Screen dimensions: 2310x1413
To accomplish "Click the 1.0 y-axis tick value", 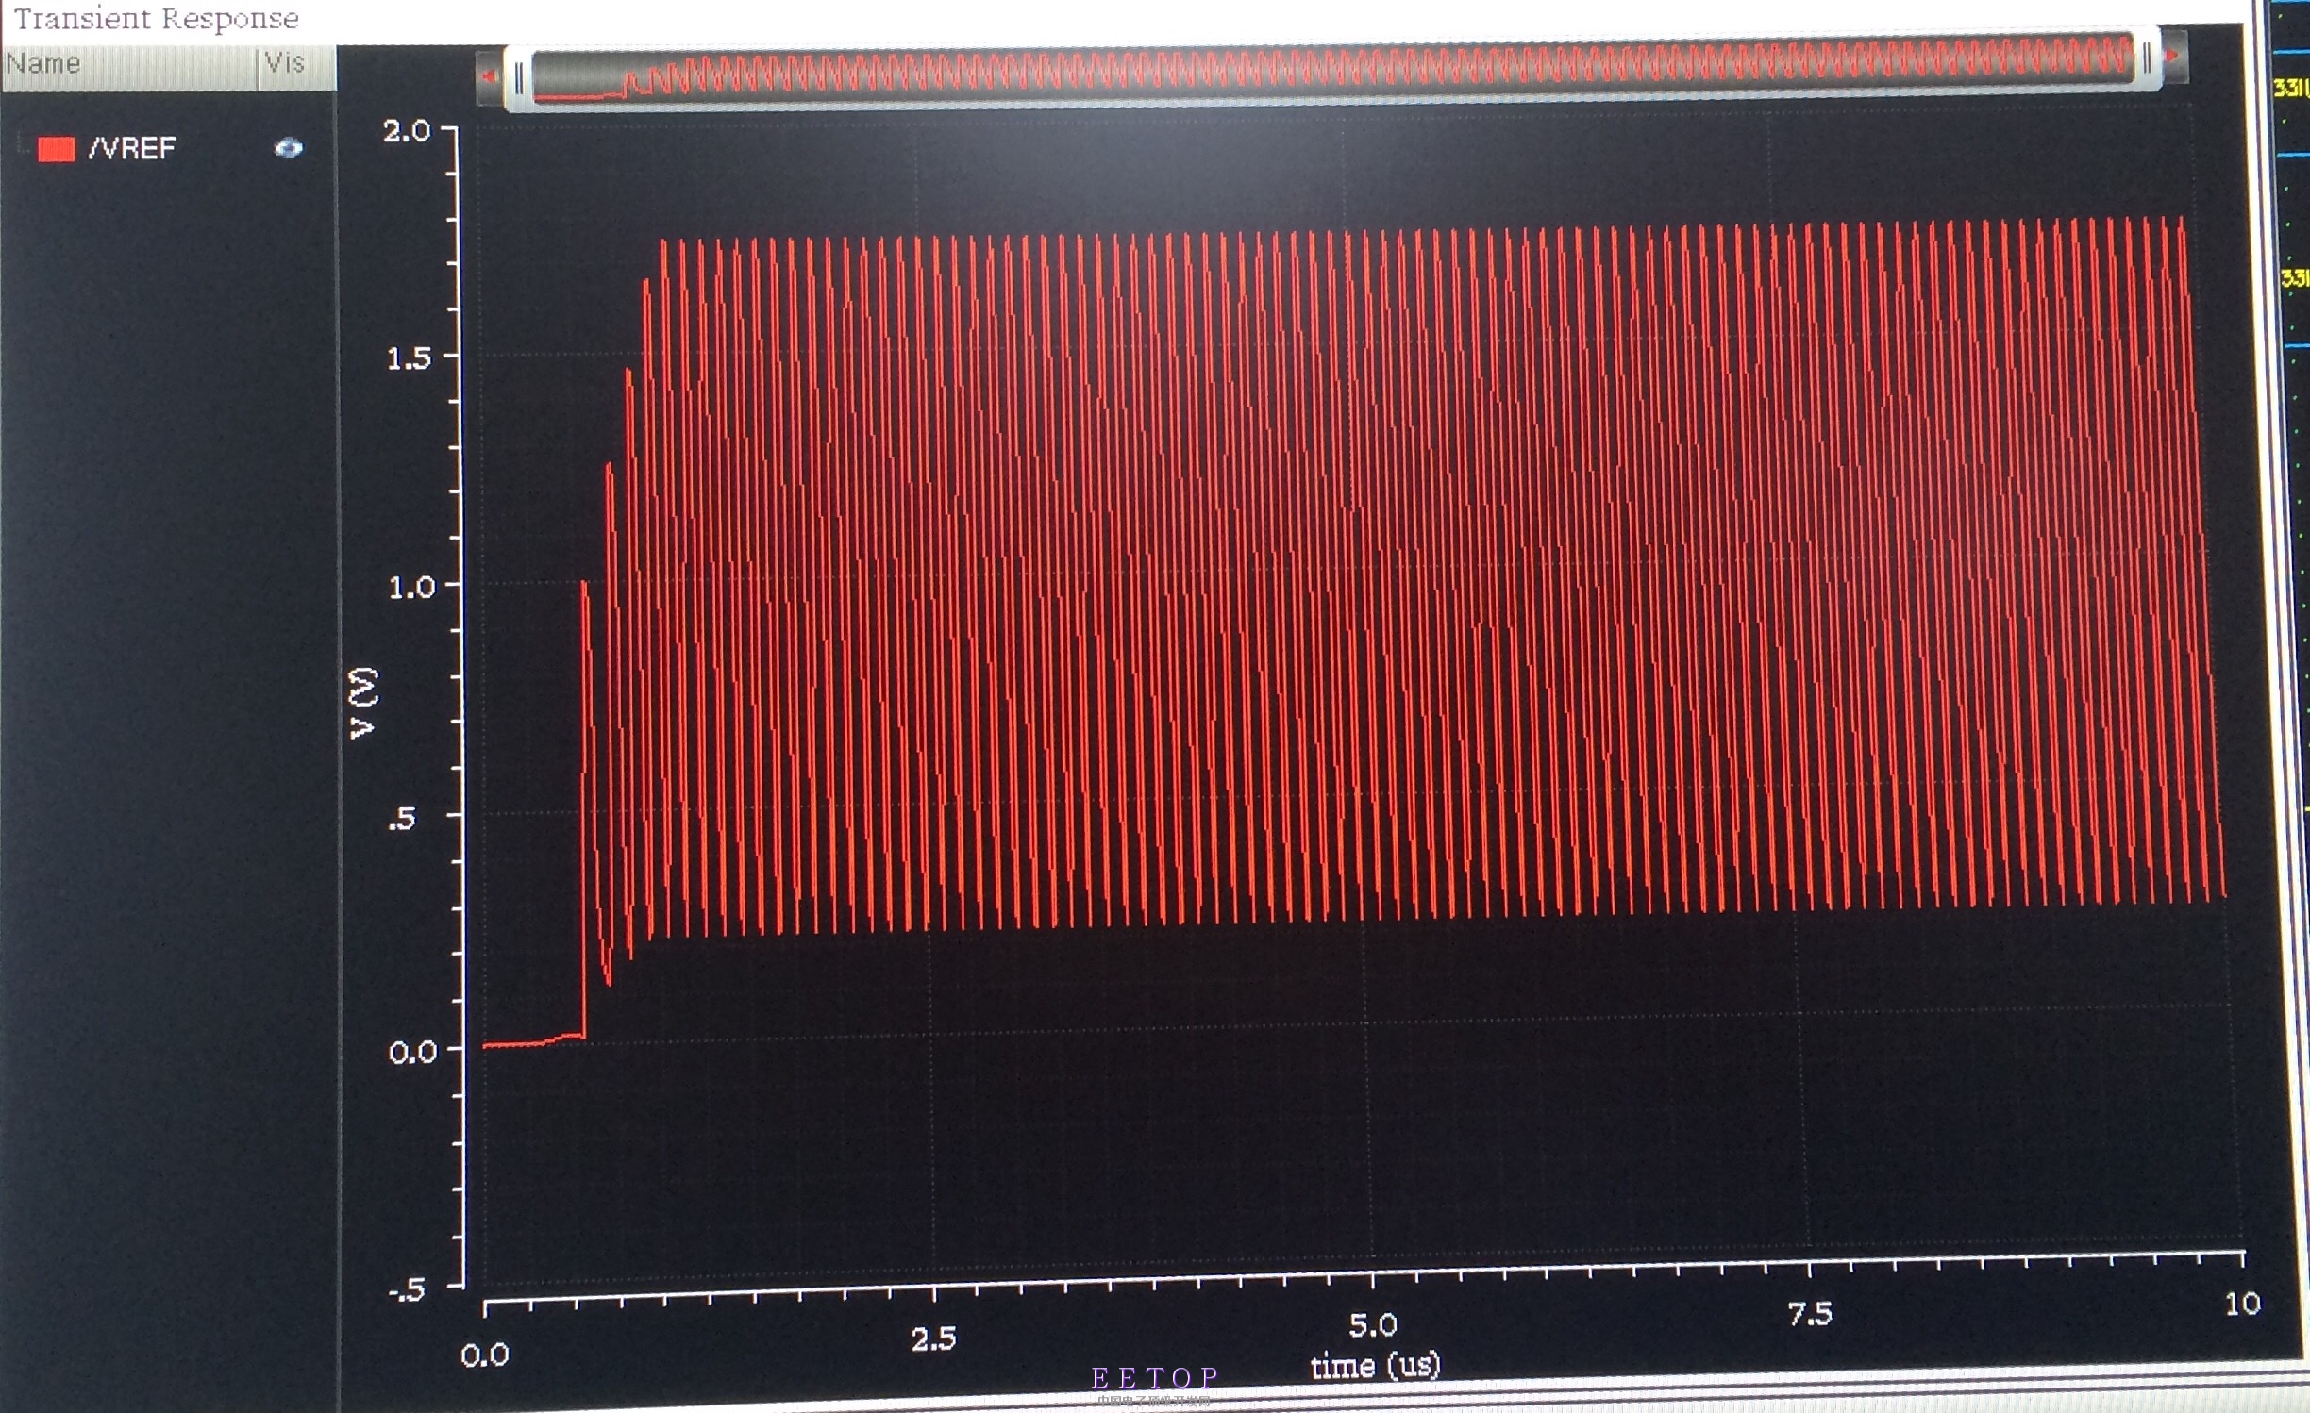I will [x=412, y=588].
